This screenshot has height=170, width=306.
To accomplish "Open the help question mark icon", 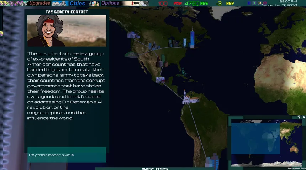I will (x=299, y=117).
